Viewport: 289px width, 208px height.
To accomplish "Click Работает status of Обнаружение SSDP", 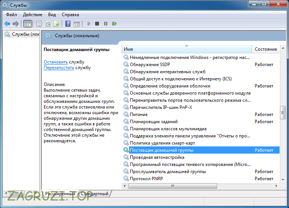I will (x=264, y=65).
